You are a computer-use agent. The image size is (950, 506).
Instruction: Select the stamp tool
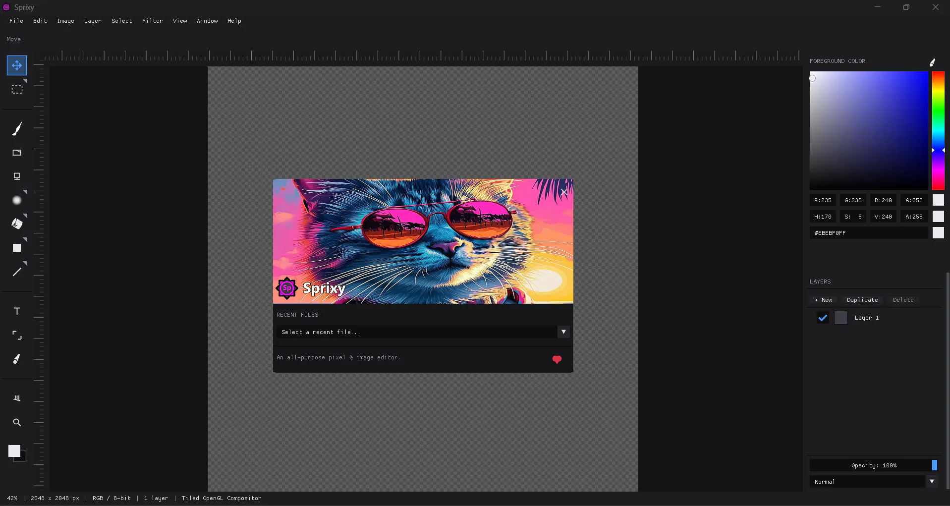point(17,176)
